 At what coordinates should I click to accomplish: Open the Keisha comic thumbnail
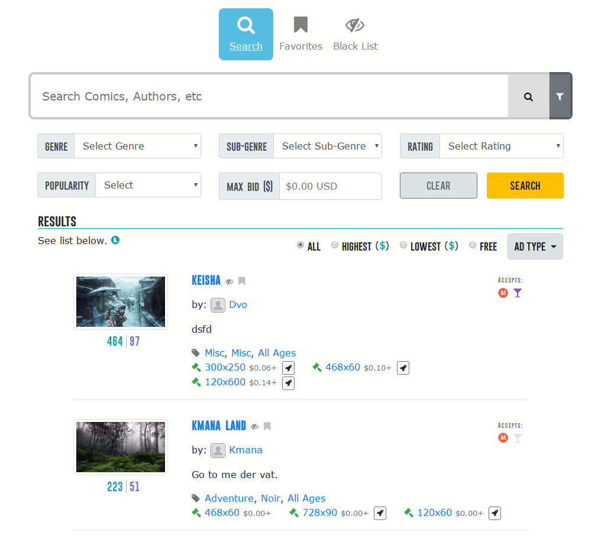pyautogui.click(x=121, y=301)
